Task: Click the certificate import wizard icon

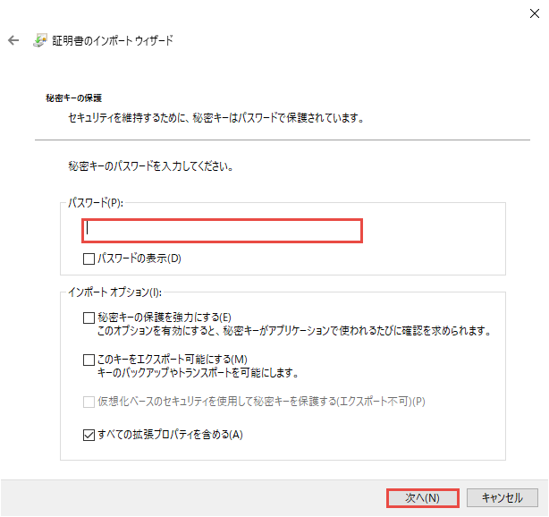Action: pos(41,40)
